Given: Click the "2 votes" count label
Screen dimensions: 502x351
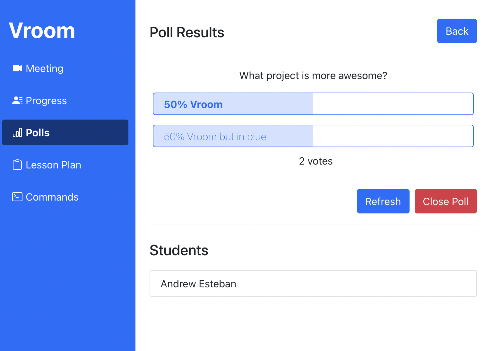Looking at the screenshot, I should pyautogui.click(x=316, y=161).
